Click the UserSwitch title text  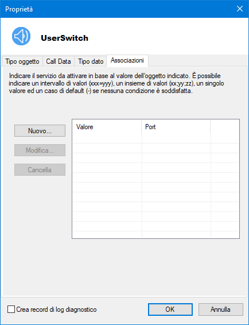pos(65,38)
